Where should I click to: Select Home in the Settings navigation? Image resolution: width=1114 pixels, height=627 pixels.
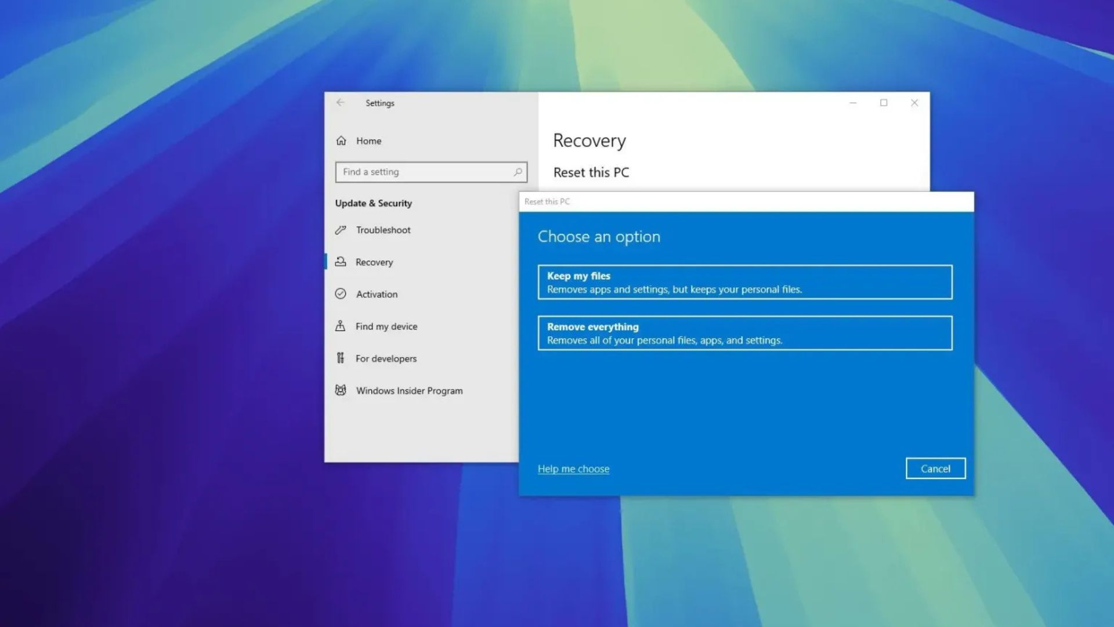(368, 140)
